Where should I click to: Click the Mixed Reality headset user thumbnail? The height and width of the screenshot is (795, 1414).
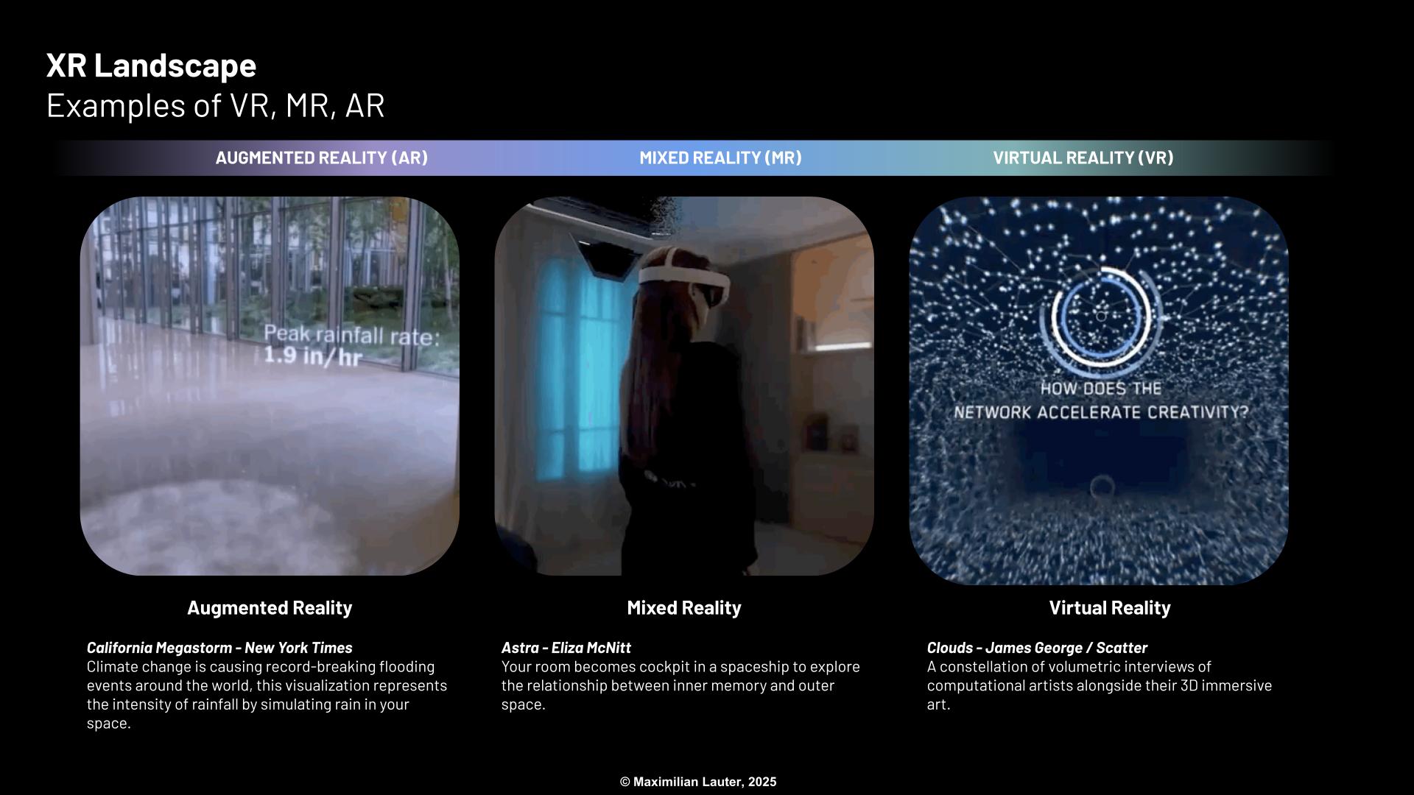pyautogui.click(x=684, y=386)
